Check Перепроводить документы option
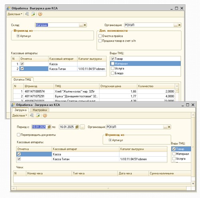 point(18,135)
